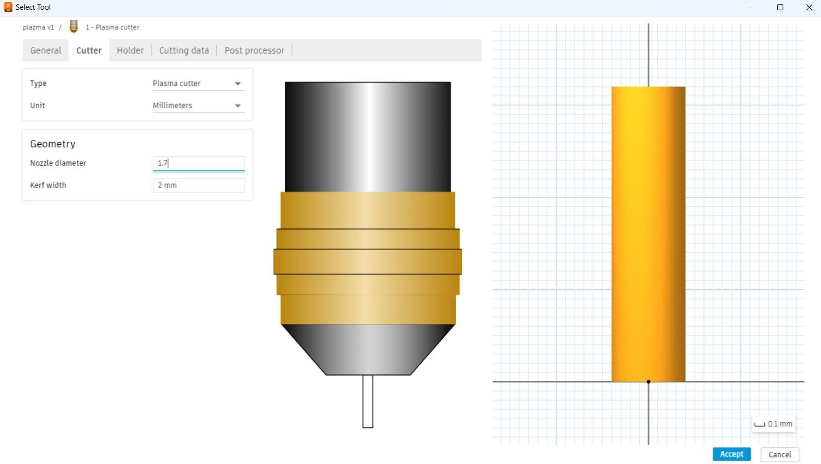
Task: Click the plasma torch illustration
Action: tap(368, 255)
